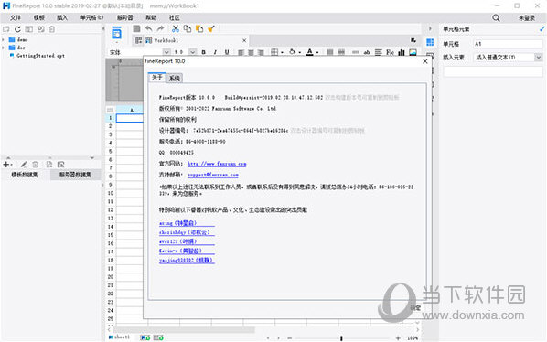
Task: Collapse the right properties panel arrow
Action: point(430,29)
